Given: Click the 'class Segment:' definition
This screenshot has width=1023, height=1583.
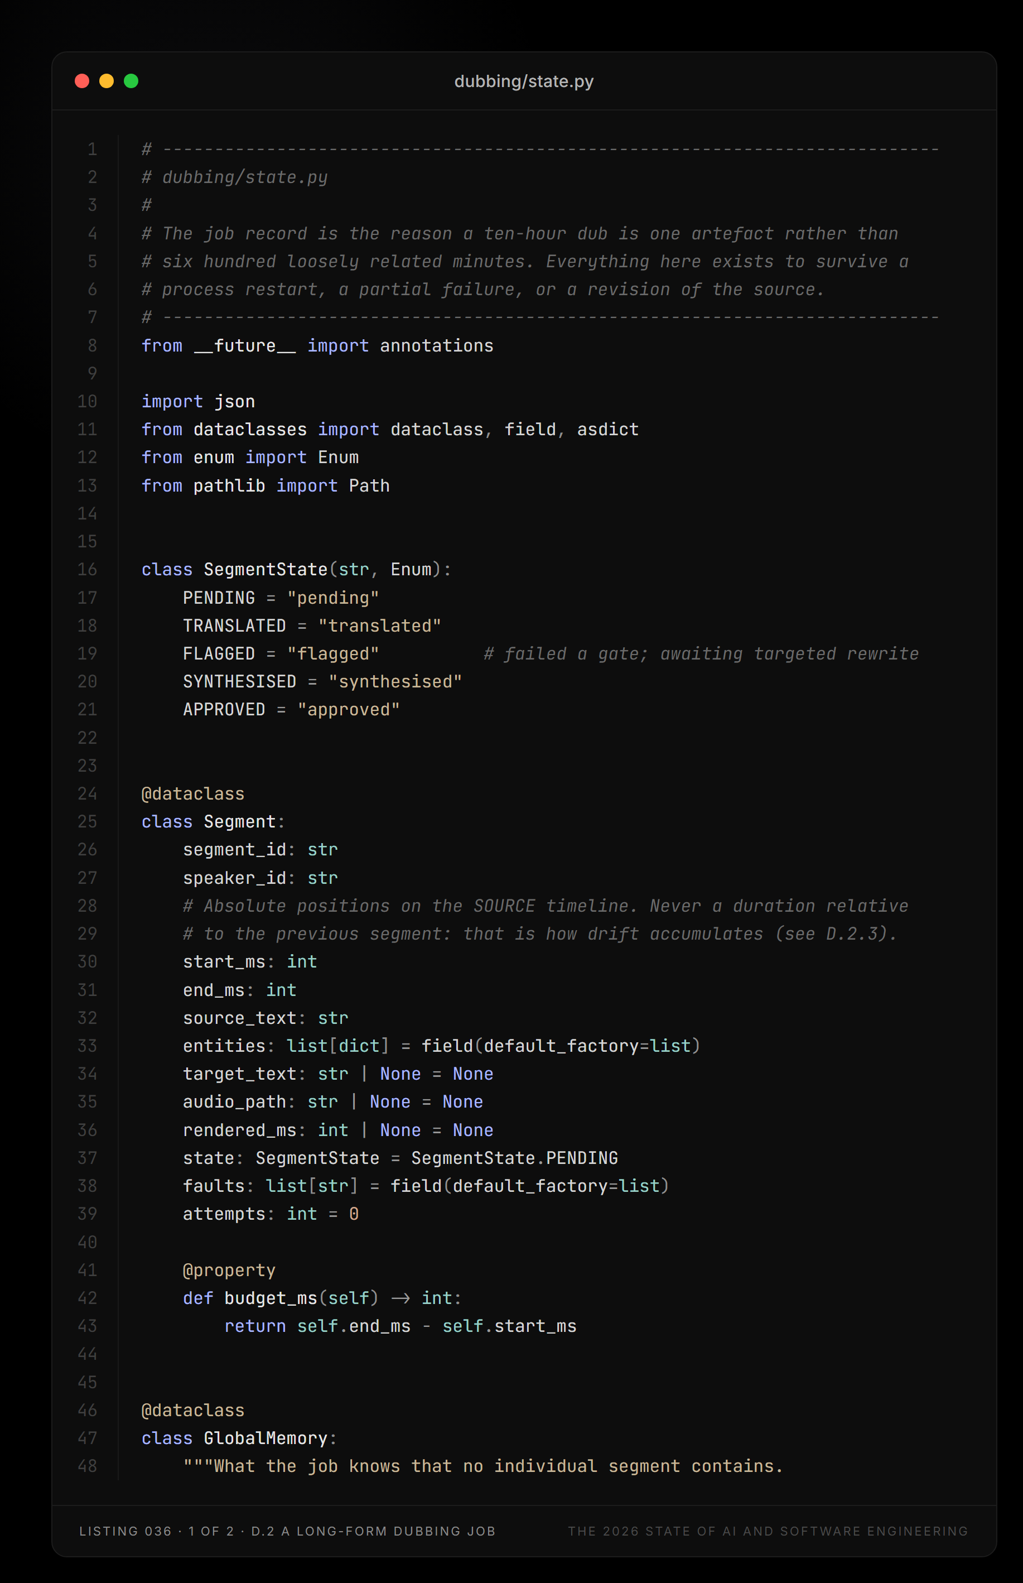Looking at the screenshot, I should pyautogui.click(x=213, y=822).
